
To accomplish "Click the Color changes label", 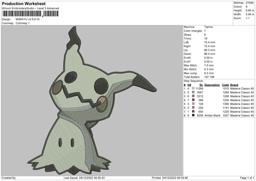I will 193,31.
